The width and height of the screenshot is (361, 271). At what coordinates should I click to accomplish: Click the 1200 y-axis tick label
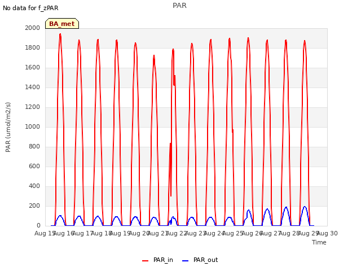[33, 107]
